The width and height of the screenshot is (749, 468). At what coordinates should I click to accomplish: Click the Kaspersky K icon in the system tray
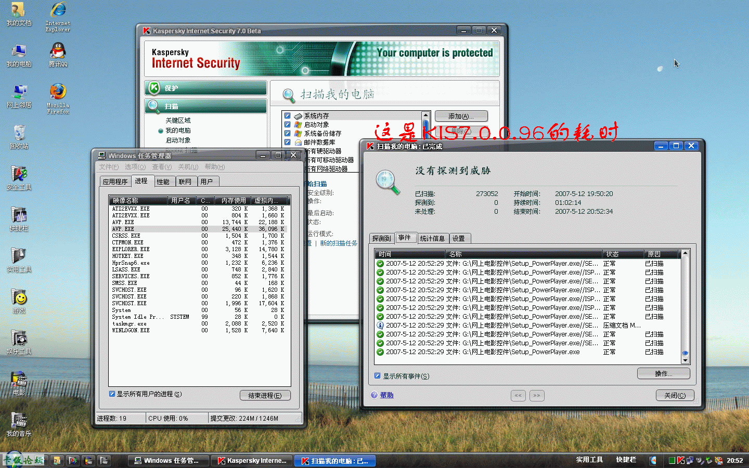pos(680,460)
